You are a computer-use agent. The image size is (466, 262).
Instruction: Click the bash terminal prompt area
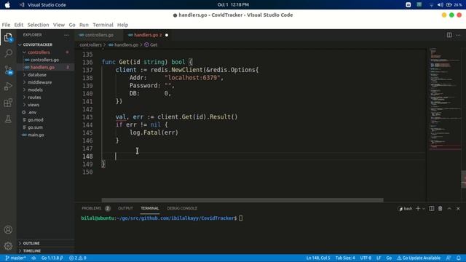tap(162, 218)
